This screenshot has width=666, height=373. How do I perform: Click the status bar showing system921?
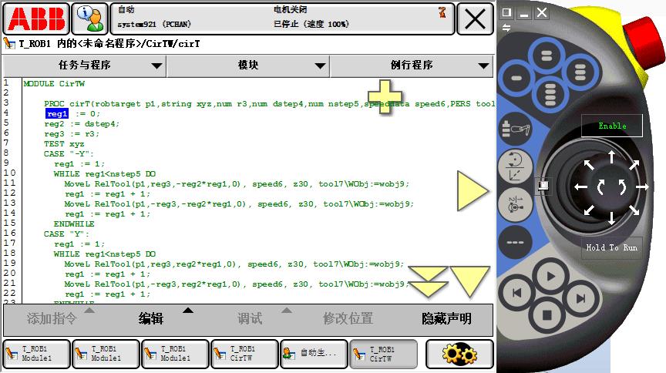282,18
